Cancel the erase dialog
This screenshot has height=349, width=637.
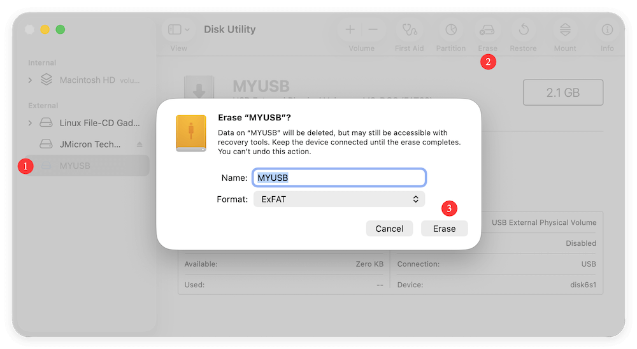(x=389, y=229)
